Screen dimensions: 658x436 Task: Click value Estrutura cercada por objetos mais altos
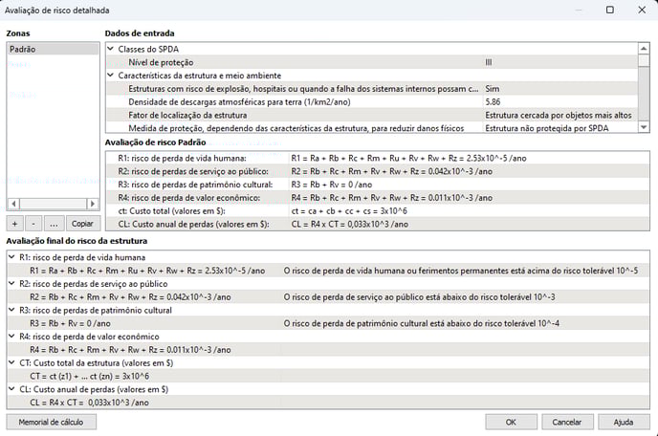point(559,115)
